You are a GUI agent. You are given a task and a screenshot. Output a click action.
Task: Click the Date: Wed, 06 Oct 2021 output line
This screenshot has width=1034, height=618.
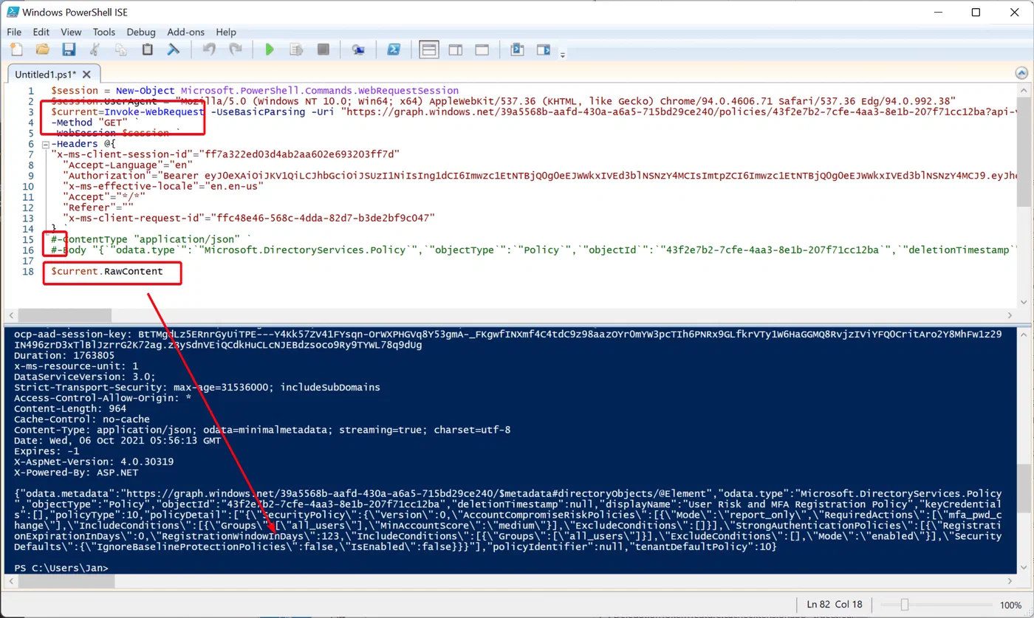click(117, 440)
